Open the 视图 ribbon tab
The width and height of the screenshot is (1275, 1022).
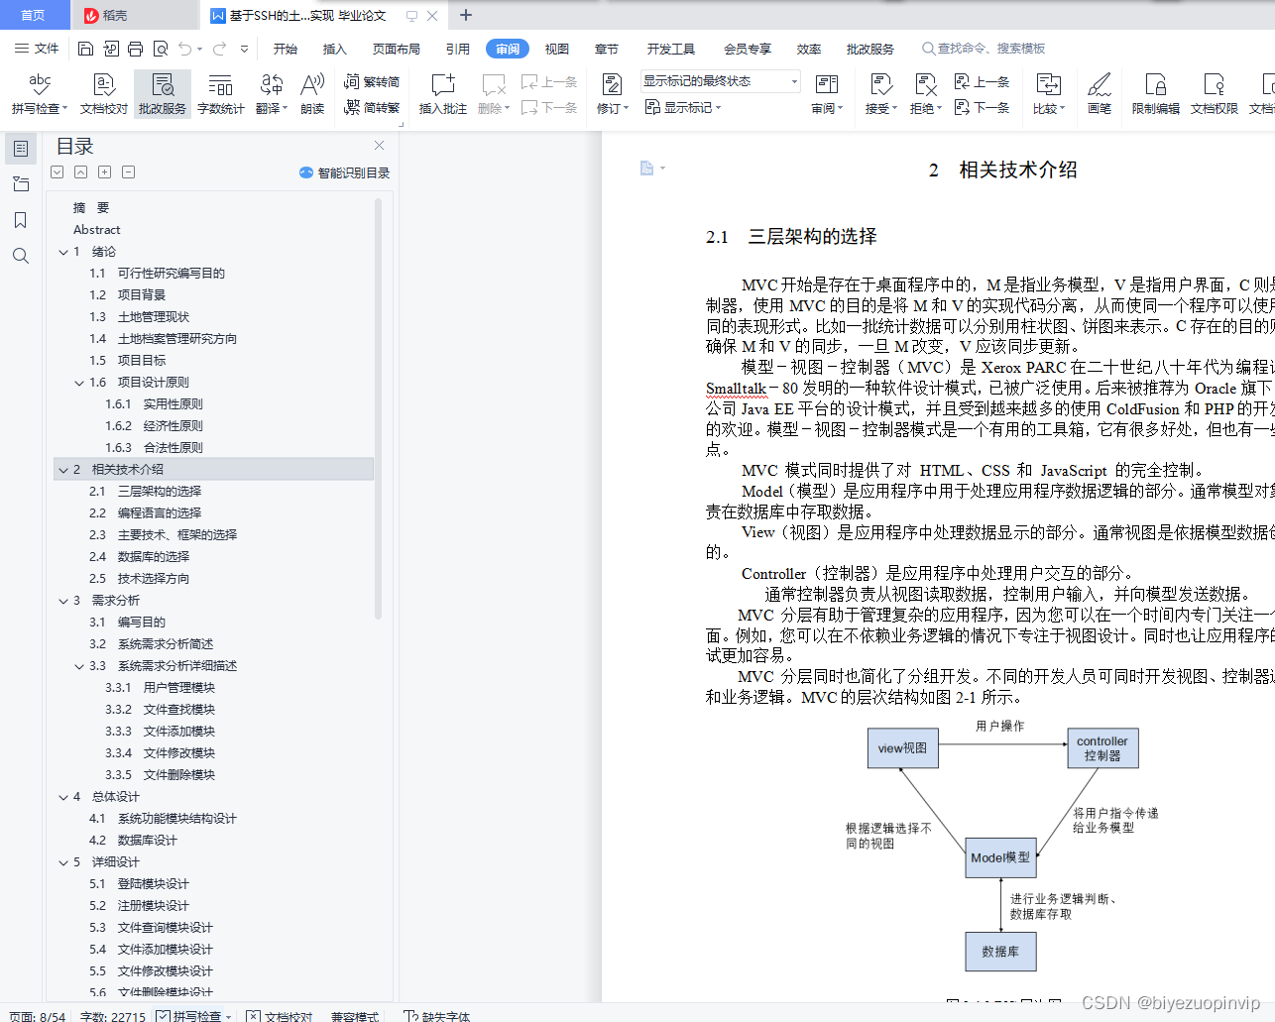click(557, 49)
